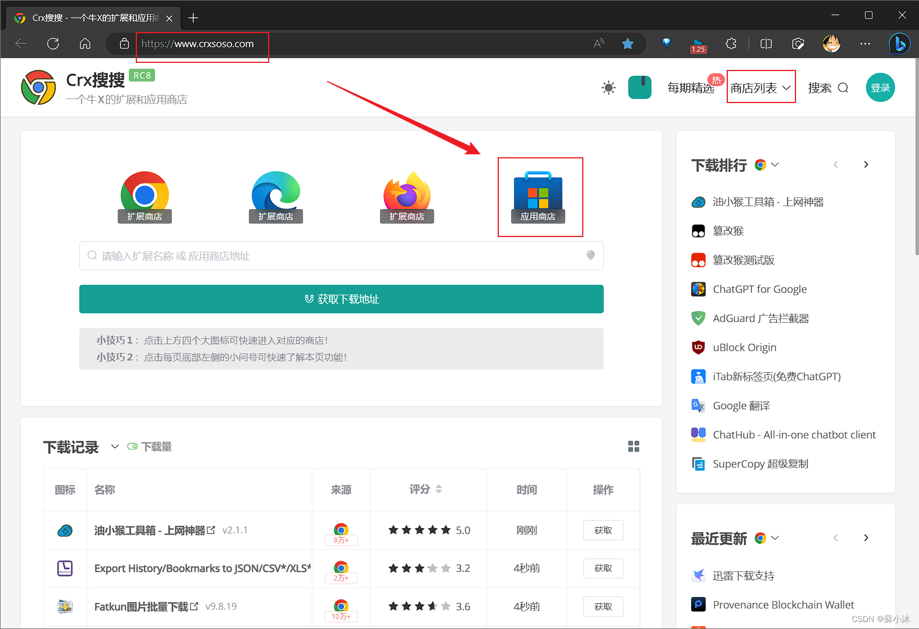Image resolution: width=919 pixels, height=629 pixels.
Task: Switch to grid view icon
Action: click(x=634, y=447)
